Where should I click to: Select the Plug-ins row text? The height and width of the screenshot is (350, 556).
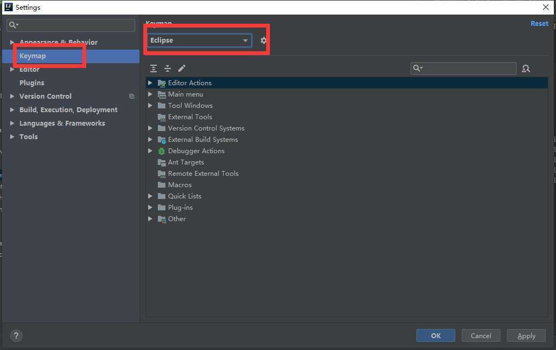click(180, 207)
